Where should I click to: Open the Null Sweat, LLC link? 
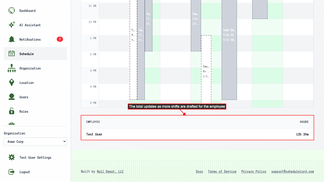coord(110,171)
